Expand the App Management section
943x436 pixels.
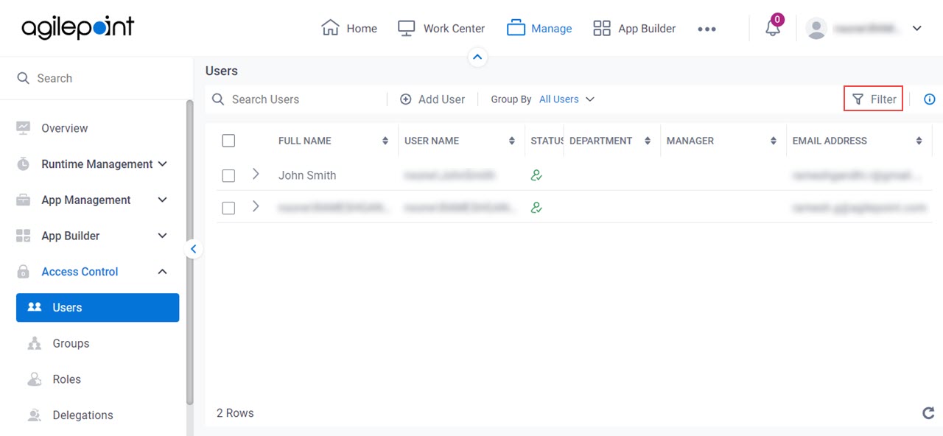click(x=163, y=200)
